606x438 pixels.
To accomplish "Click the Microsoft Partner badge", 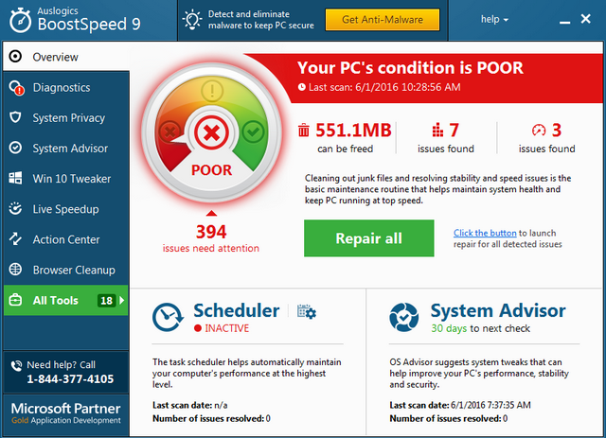I will click(x=66, y=413).
